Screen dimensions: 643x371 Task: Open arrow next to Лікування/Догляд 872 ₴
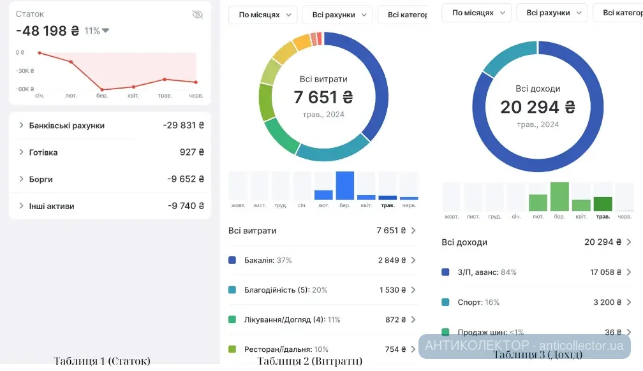413,319
